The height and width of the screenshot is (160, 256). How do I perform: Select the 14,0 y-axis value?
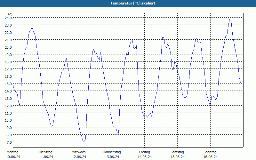(8, 91)
